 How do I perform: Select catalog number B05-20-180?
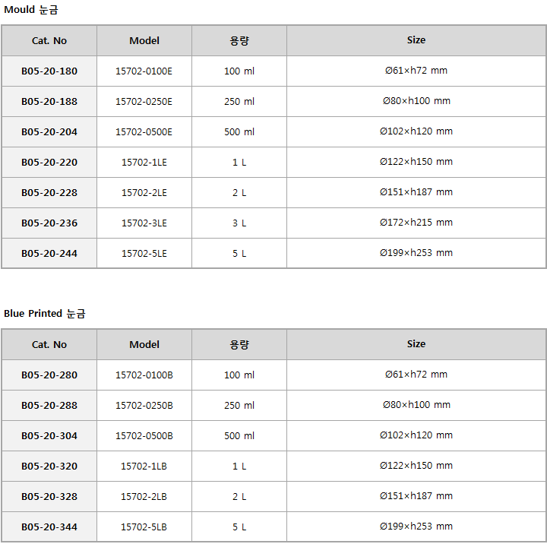49,71
